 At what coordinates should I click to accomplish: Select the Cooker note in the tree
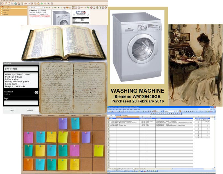tap(4, 13)
